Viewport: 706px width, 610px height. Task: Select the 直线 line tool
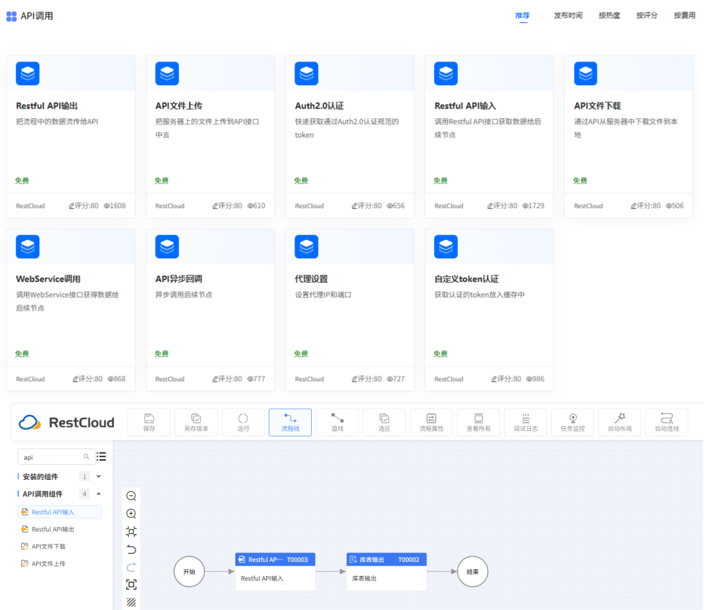(x=337, y=422)
